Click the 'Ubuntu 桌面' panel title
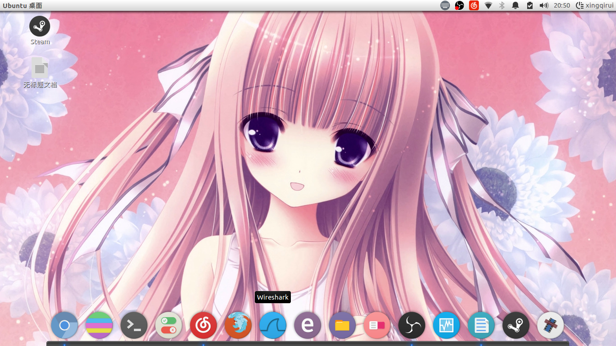The image size is (616, 346). (x=23, y=5)
